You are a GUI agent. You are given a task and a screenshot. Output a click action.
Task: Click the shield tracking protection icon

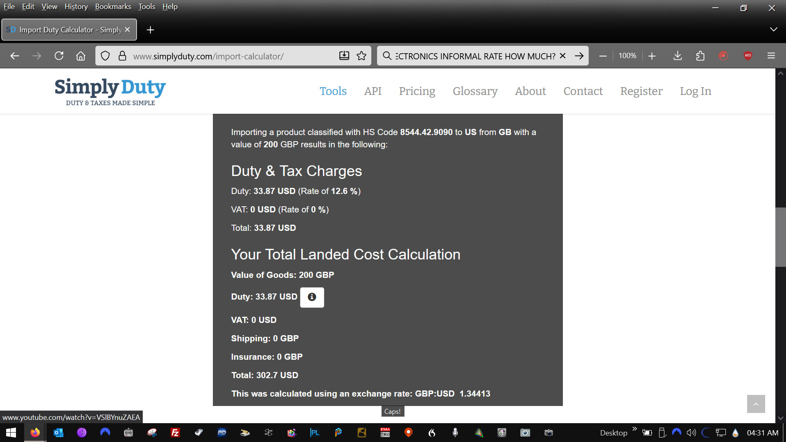(105, 56)
